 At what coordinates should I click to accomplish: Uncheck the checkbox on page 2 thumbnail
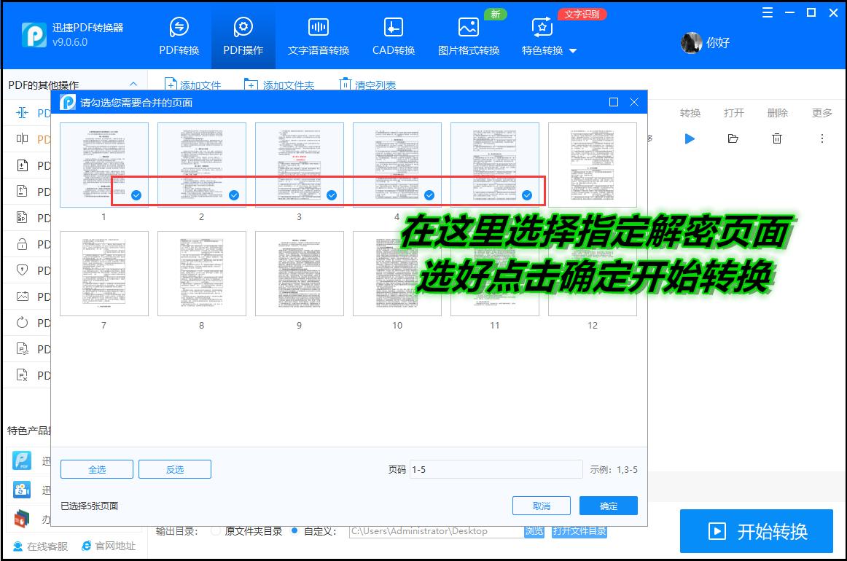tap(233, 195)
